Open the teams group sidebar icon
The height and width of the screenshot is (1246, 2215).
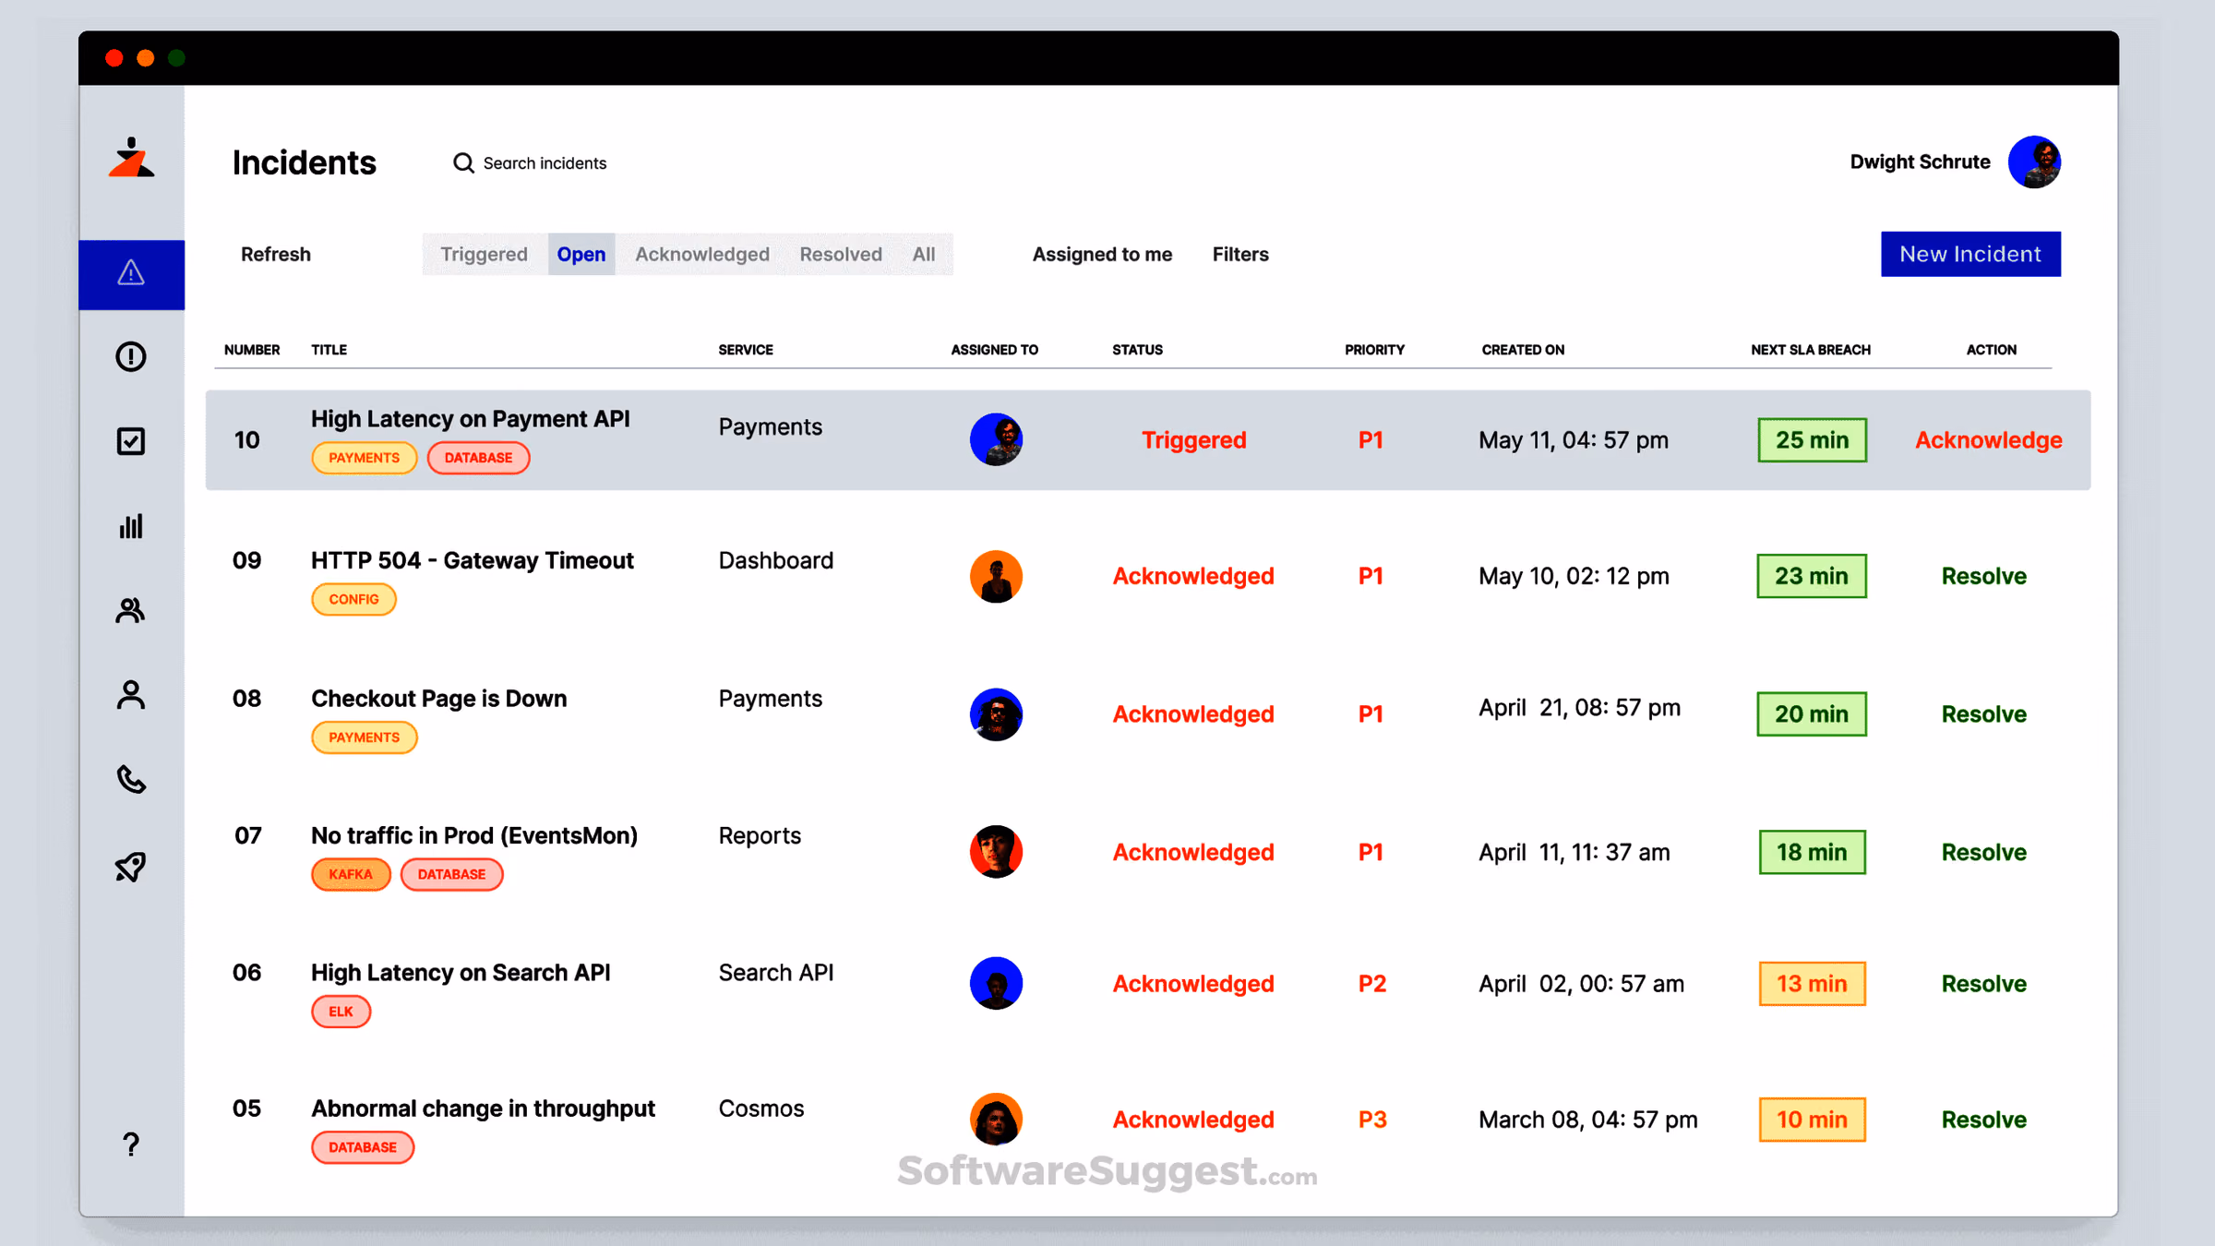point(131,611)
